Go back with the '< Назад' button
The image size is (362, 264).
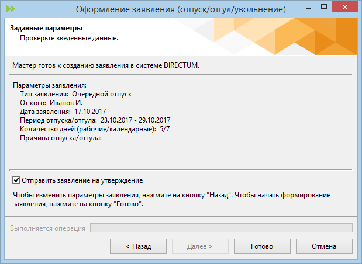coord(138,246)
